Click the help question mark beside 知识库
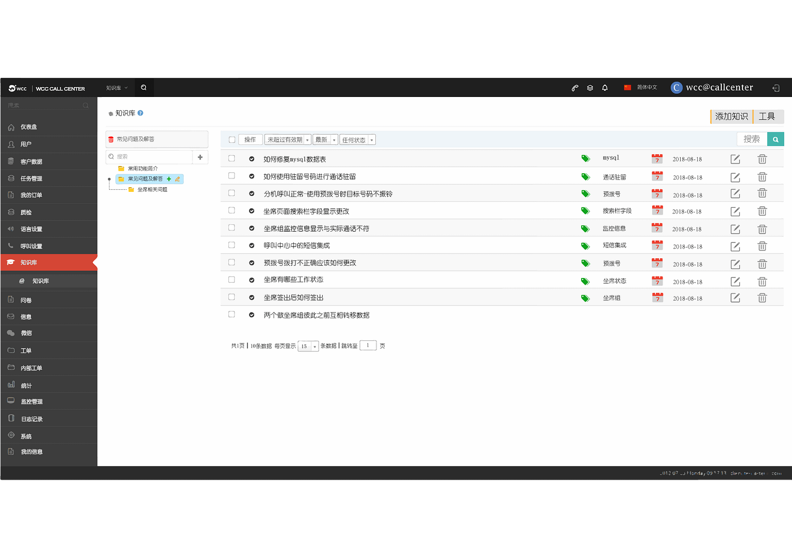The height and width of the screenshot is (557, 792). 140,113
